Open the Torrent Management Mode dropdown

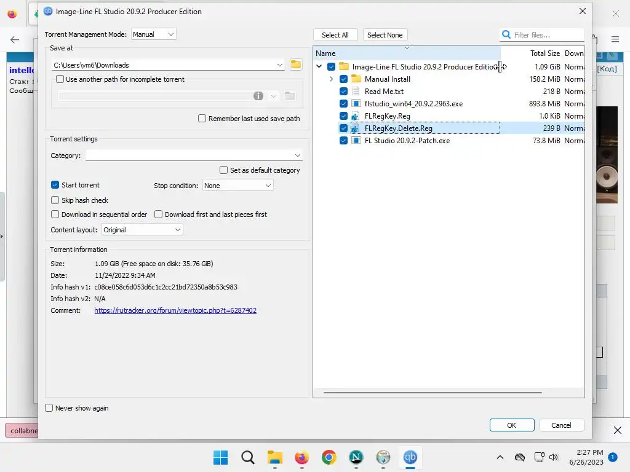153,34
